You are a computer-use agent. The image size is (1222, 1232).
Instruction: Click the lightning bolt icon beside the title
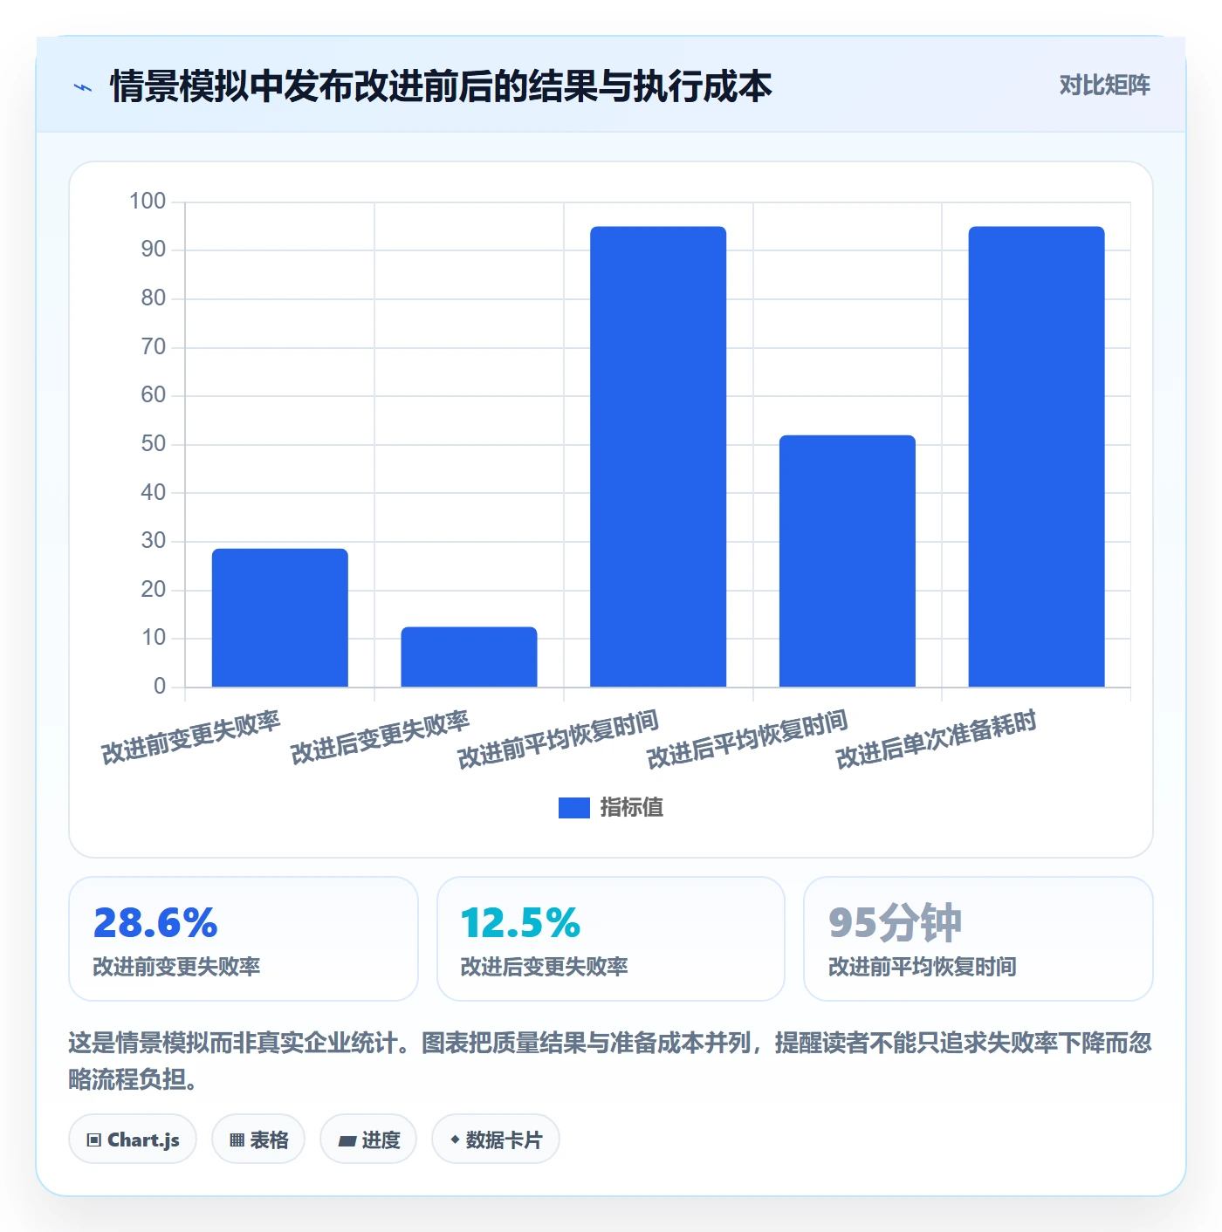[x=83, y=87]
